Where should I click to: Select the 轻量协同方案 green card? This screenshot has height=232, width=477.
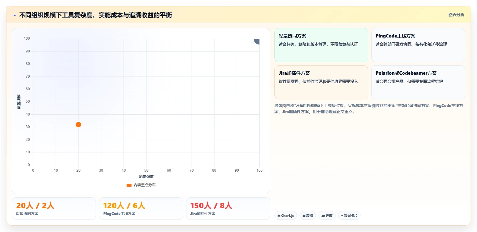click(321, 45)
